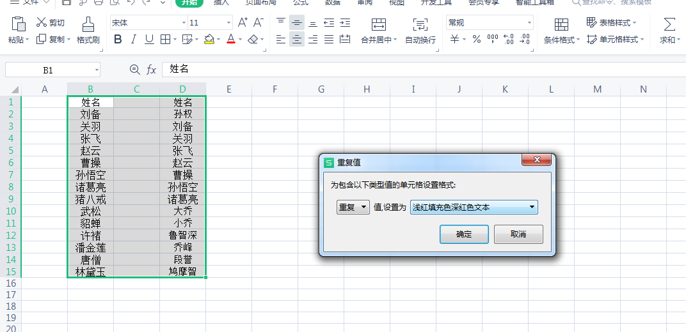Apply the red font color
The image size is (686, 332).
click(x=231, y=40)
